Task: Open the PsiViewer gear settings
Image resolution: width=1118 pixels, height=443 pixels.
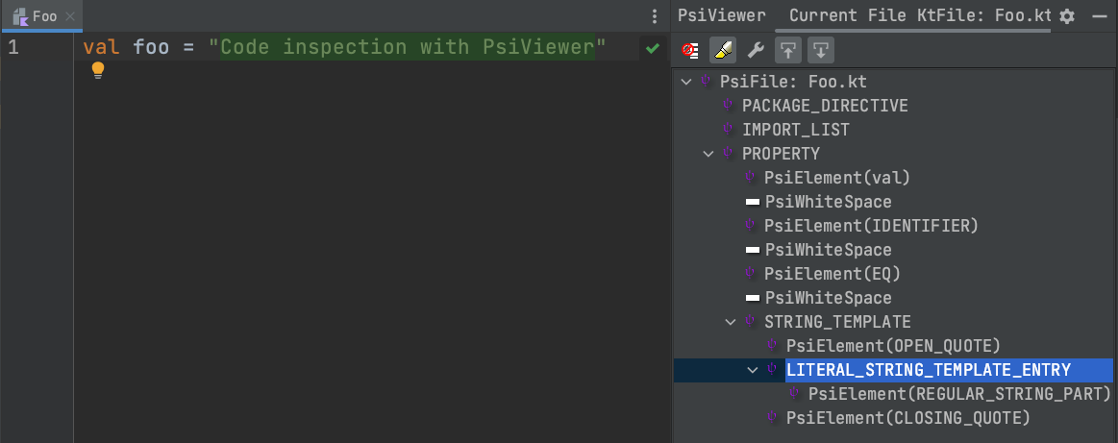Action: [1067, 16]
